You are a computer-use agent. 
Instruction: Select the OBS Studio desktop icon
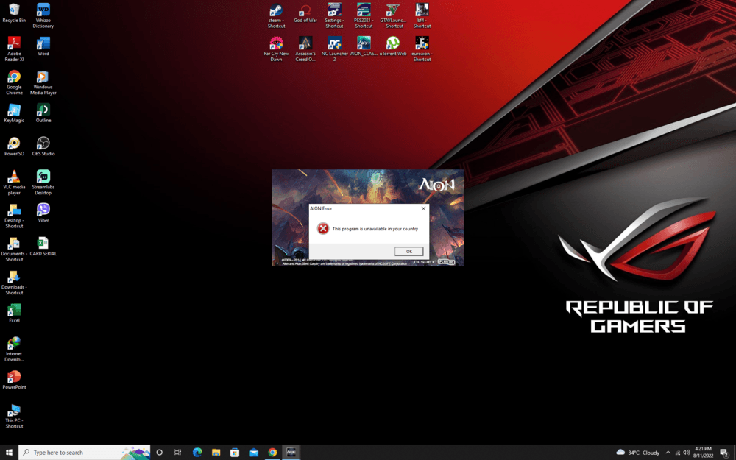(x=43, y=144)
